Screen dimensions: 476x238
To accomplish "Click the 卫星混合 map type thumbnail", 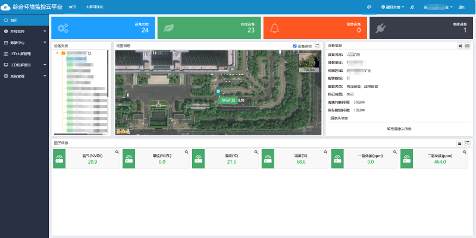I will (308, 62).
